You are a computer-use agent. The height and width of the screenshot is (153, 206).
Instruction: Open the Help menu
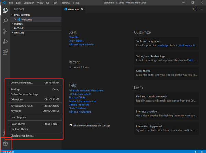point(76,3)
